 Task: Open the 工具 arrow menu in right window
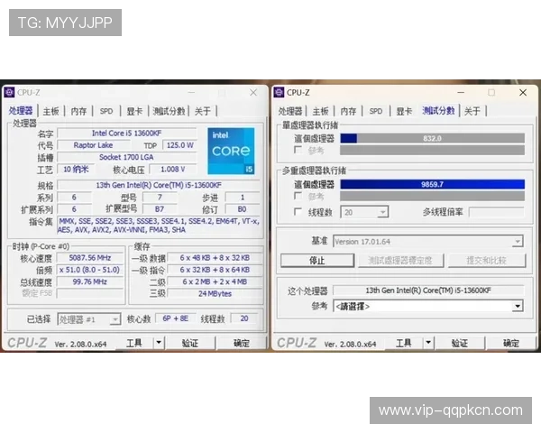tap(429, 343)
